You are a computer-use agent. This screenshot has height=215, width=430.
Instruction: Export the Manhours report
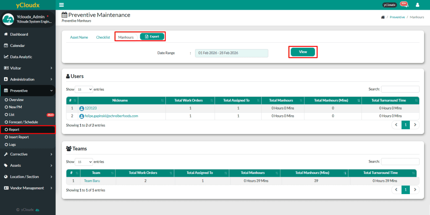[x=152, y=37]
